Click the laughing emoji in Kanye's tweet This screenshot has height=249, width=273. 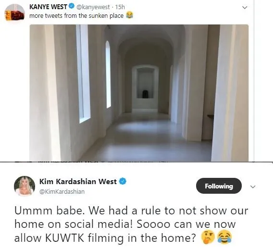pyautogui.click(x=129, y=15)
